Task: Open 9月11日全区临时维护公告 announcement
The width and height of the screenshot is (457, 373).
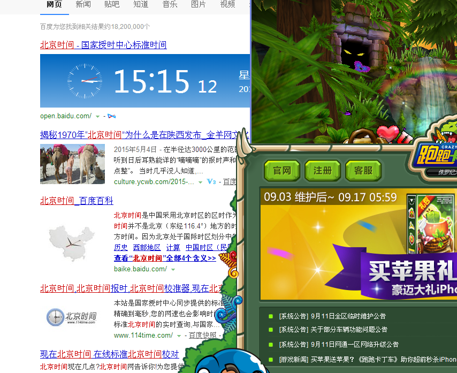Action: pos(332,316)
